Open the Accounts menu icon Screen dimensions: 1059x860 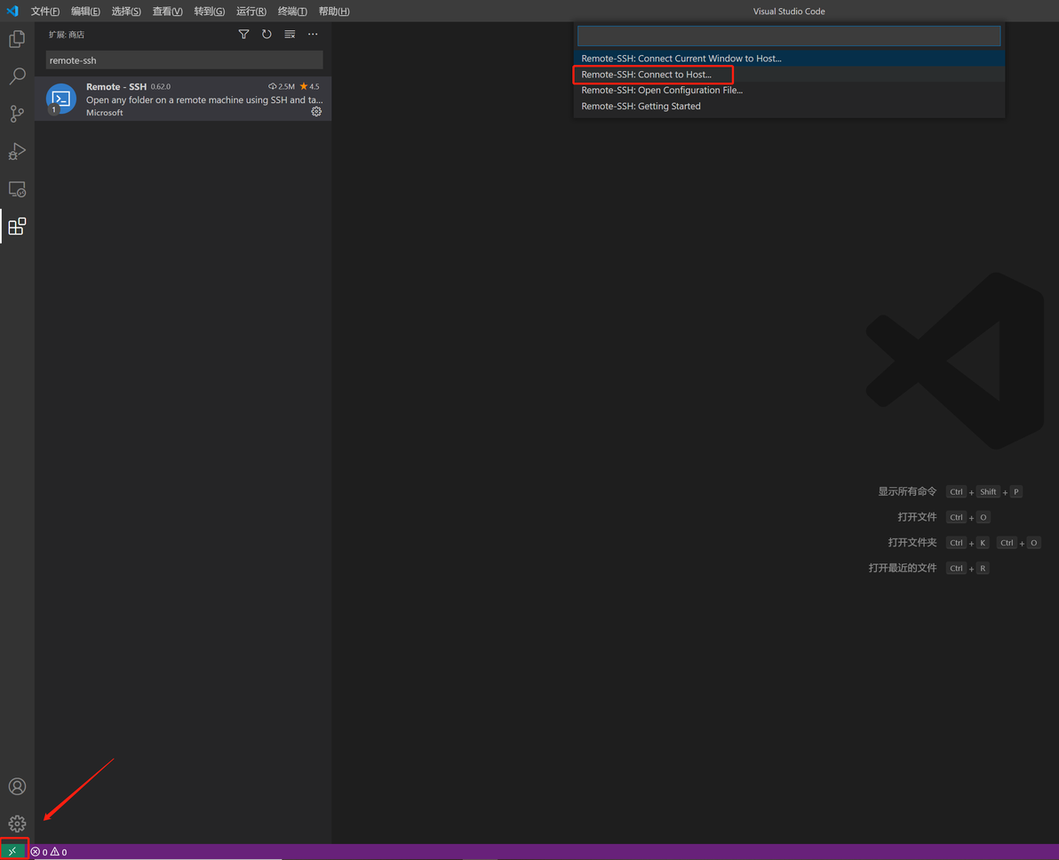coord(17,786)
